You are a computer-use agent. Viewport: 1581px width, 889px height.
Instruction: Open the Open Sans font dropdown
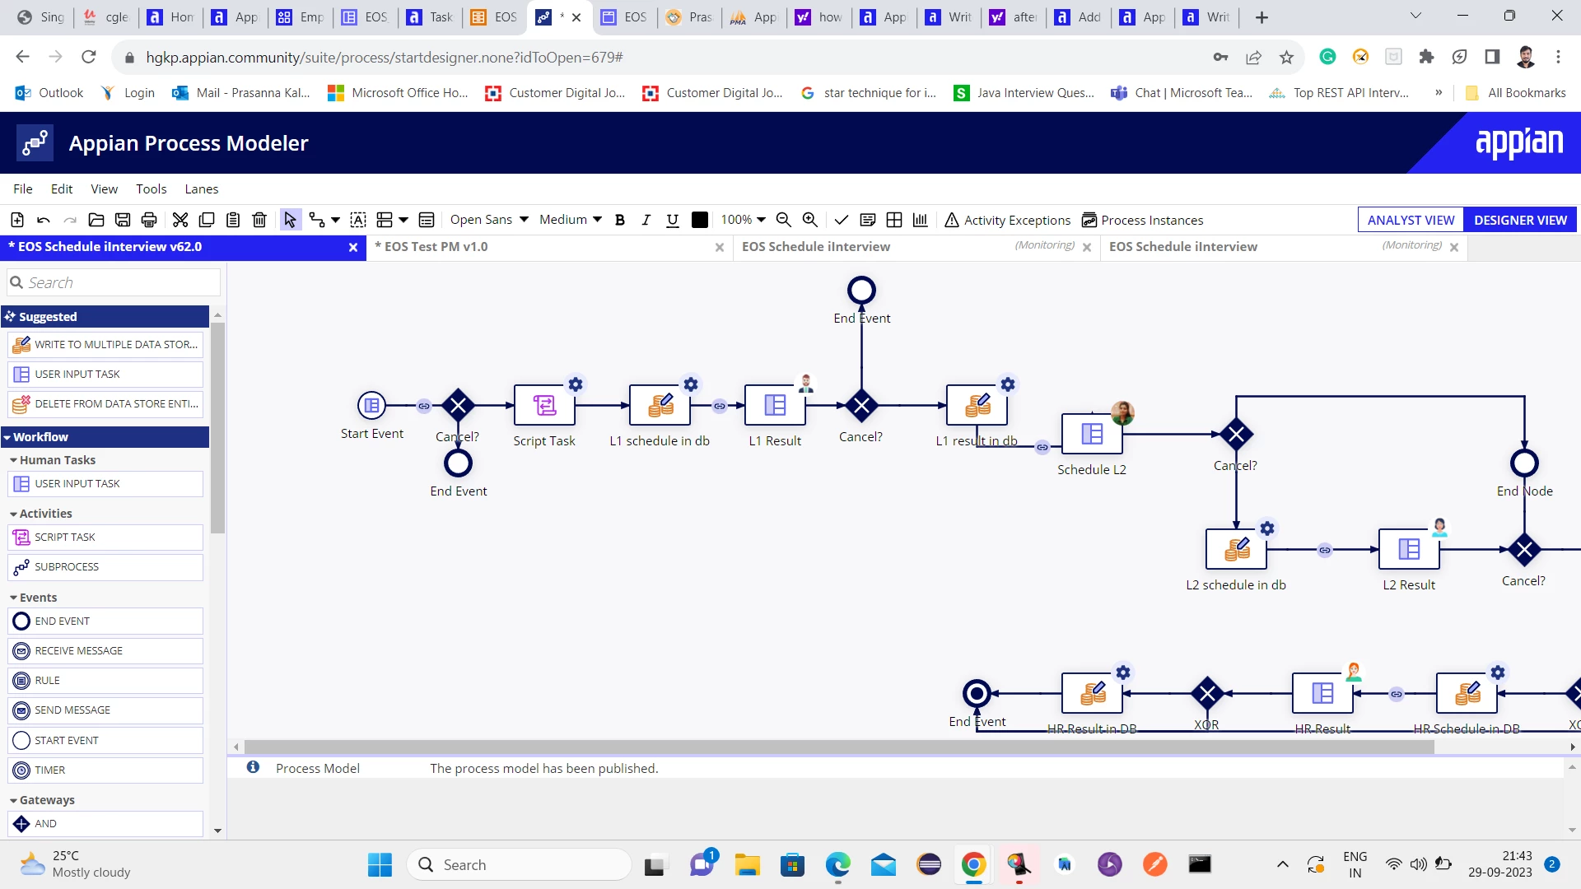click(x=489, y=220)
